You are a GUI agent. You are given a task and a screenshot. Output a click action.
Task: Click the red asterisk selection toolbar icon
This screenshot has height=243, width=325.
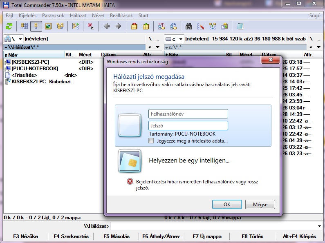coord(91,26)
